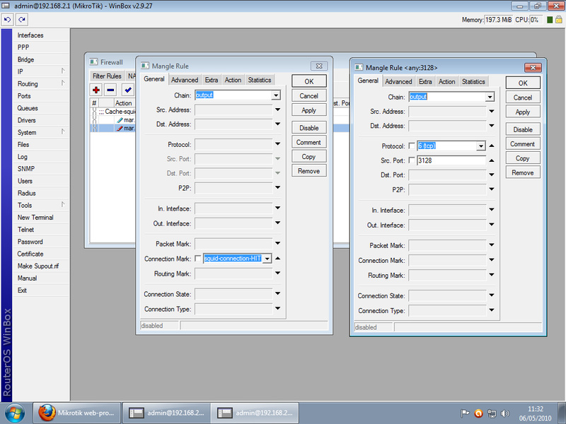The height and width of the screenshot is (424, 566).
Task: Expand Protocol field in left Mangle Rule
Action: click(277, 144)
